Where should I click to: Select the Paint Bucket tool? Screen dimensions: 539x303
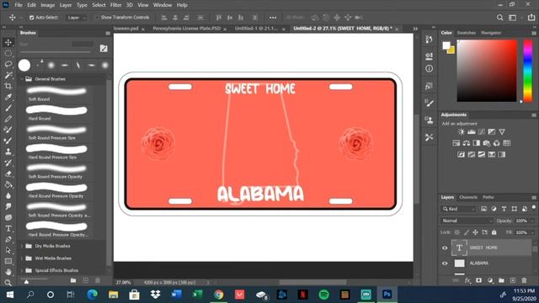(x=8, y=184)
